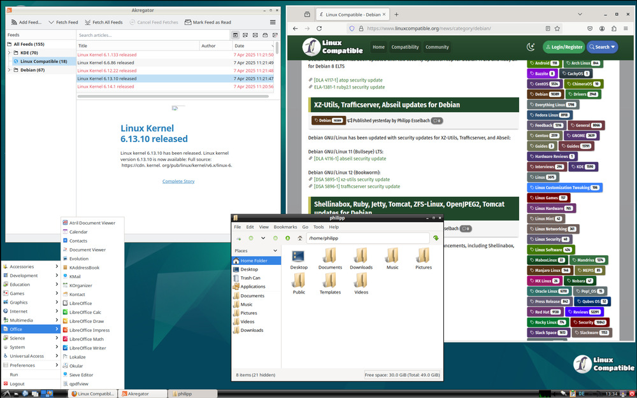637x398 pixels.
Task: Open Bookmarks menu in file manager
Action: [x=285, y=227]
